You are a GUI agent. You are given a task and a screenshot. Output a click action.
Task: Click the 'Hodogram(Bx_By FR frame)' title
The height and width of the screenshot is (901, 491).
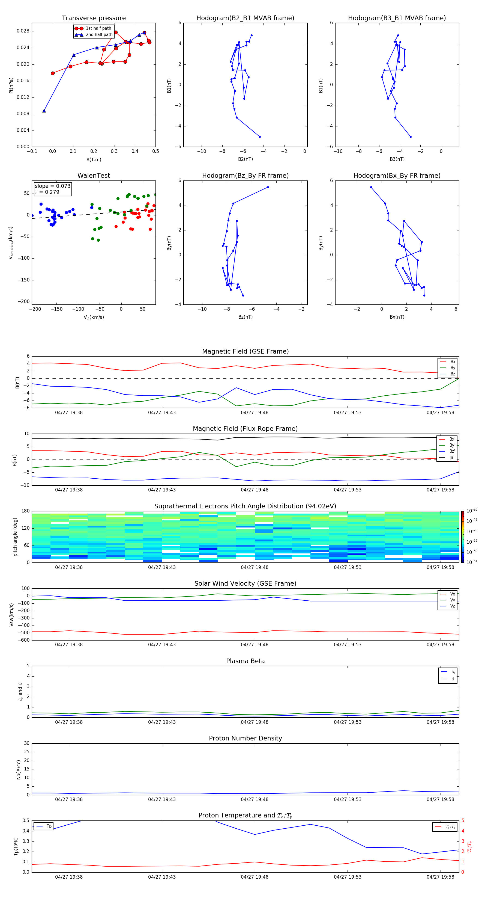(397, 176)
